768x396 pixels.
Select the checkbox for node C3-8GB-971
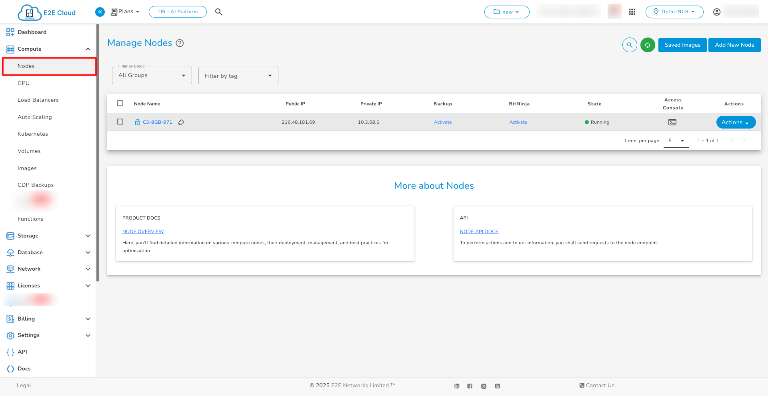click(x=120, y=122)
